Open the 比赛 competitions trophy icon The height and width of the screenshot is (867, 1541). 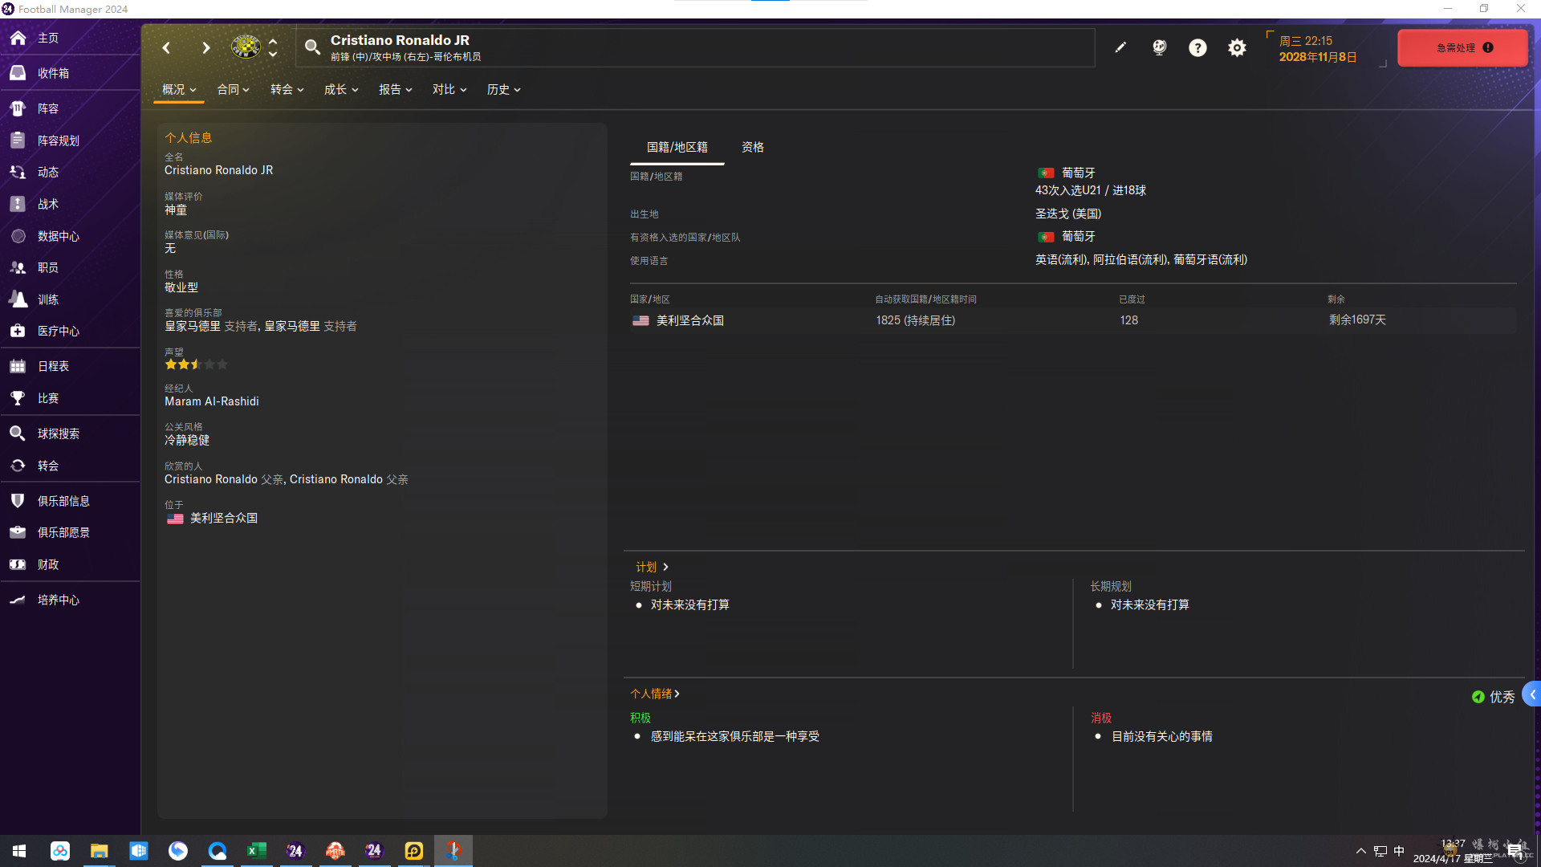pyautogui.click(x=18, y=398)
